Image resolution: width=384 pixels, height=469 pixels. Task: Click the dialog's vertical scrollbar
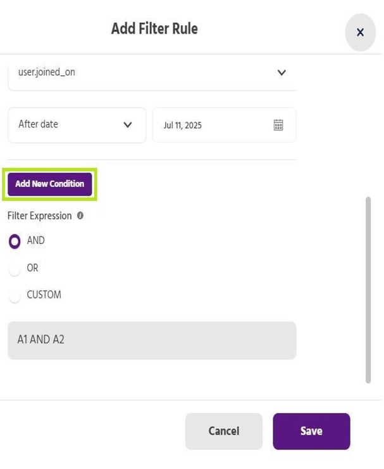[368, 290]
